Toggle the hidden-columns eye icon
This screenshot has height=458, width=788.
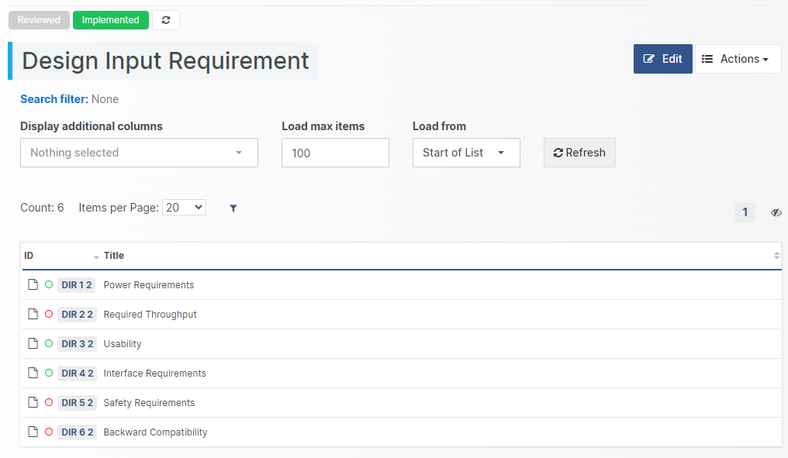776,212
